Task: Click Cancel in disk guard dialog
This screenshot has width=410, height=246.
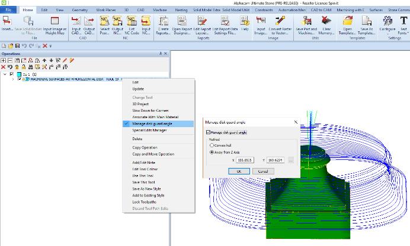Action: click(x=263, y=171)
